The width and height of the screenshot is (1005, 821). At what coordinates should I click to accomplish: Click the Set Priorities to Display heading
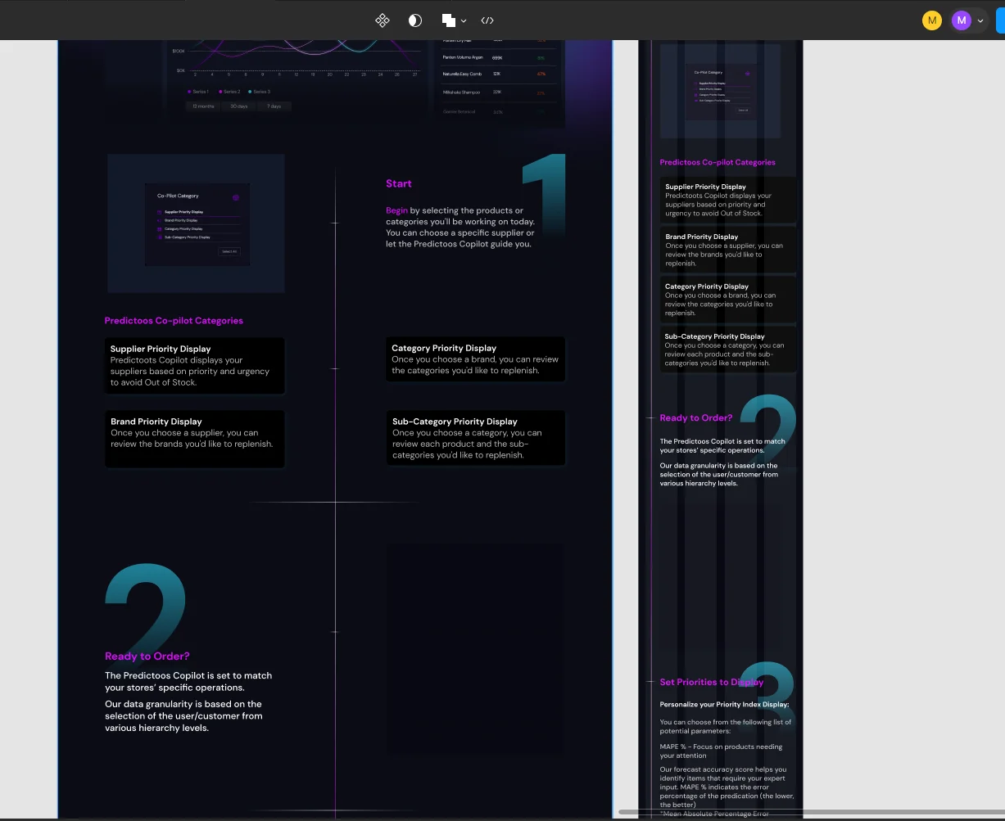[712, 682]
